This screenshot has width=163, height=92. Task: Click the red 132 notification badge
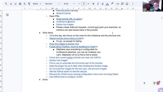pos(158,83)
